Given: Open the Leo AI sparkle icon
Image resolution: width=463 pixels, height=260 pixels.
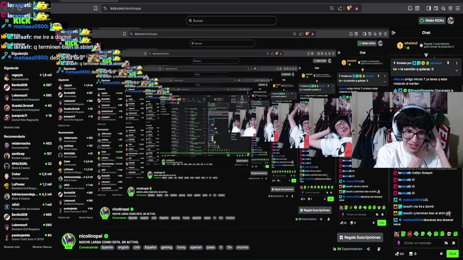Looking at the screenshot, I should [x=443, y=8].
